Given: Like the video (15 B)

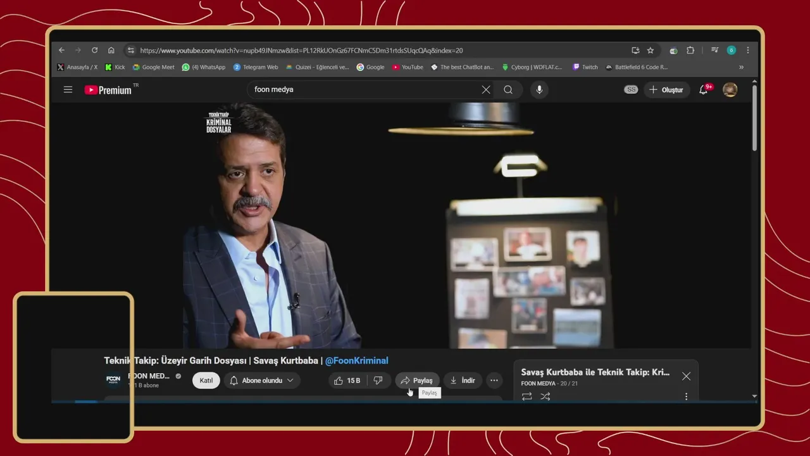Looking at the screenshot, I should tap(347, 380).
